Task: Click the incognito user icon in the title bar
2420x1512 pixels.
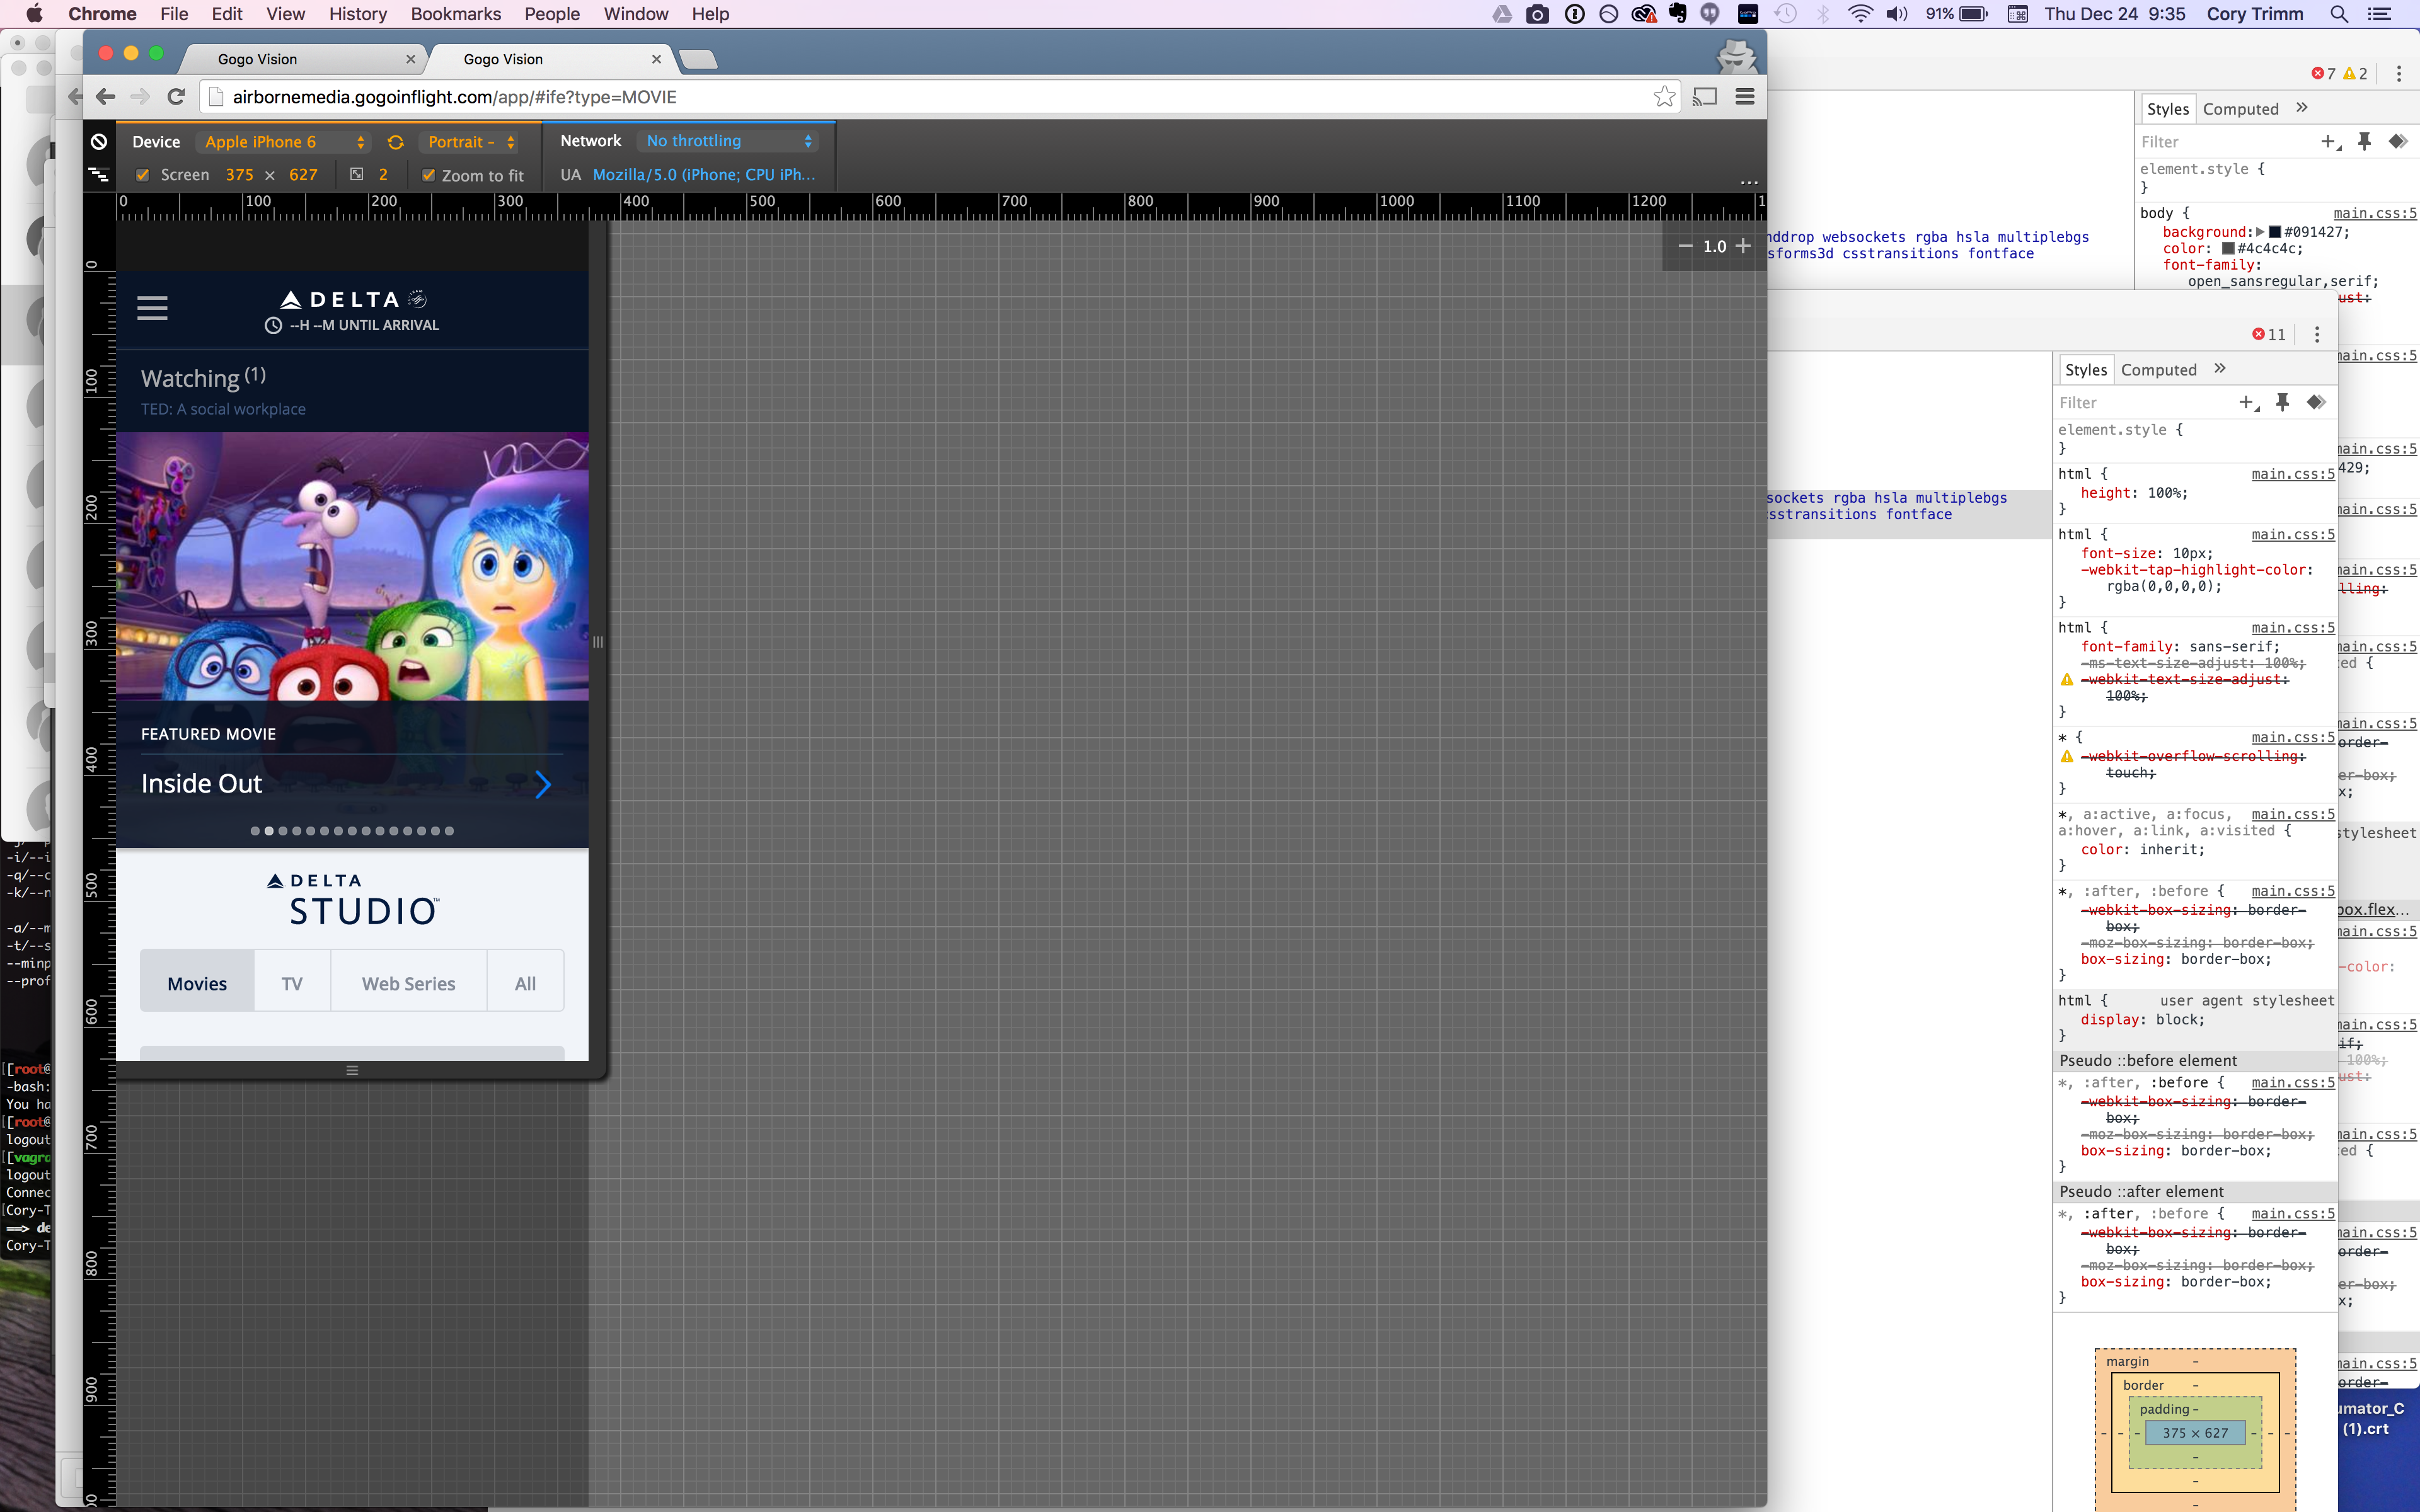Action: coord(1737,56)
